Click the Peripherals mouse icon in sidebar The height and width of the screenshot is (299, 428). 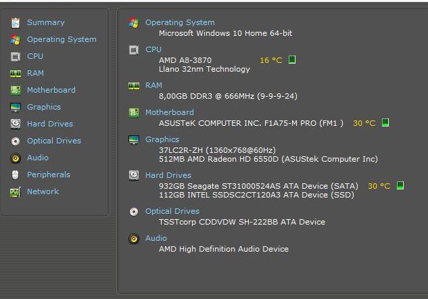click(x=16, y=175)
